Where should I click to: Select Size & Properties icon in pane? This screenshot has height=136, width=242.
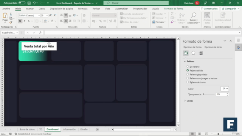(201, 53)
